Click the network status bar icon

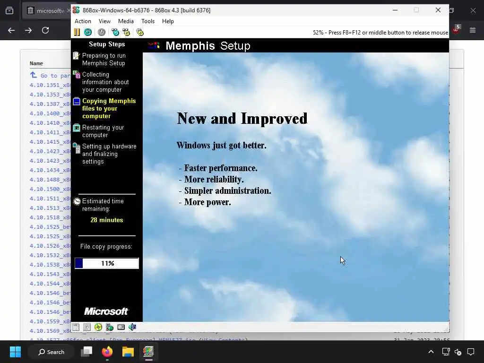(x=110, y=327)
